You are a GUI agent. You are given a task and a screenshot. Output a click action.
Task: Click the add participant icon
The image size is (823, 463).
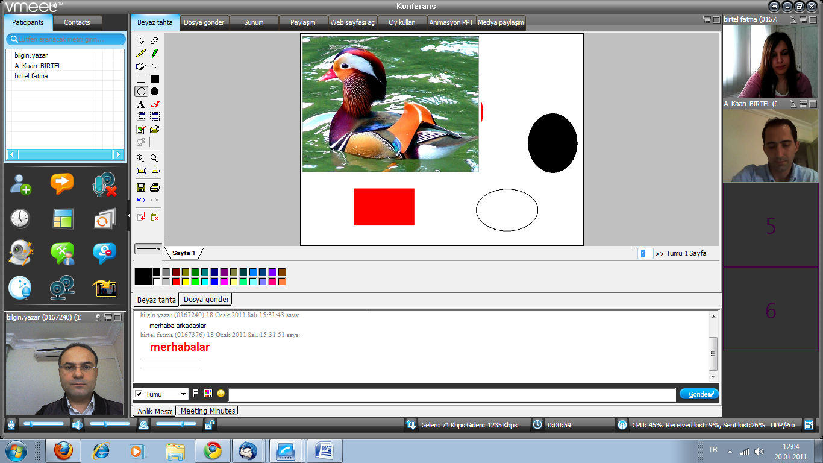pyautogui.click(x=20, y=184)
